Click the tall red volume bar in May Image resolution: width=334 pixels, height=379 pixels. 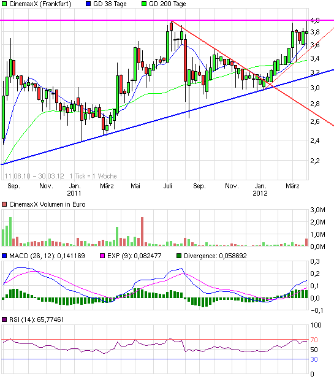(x=142, y=232)
